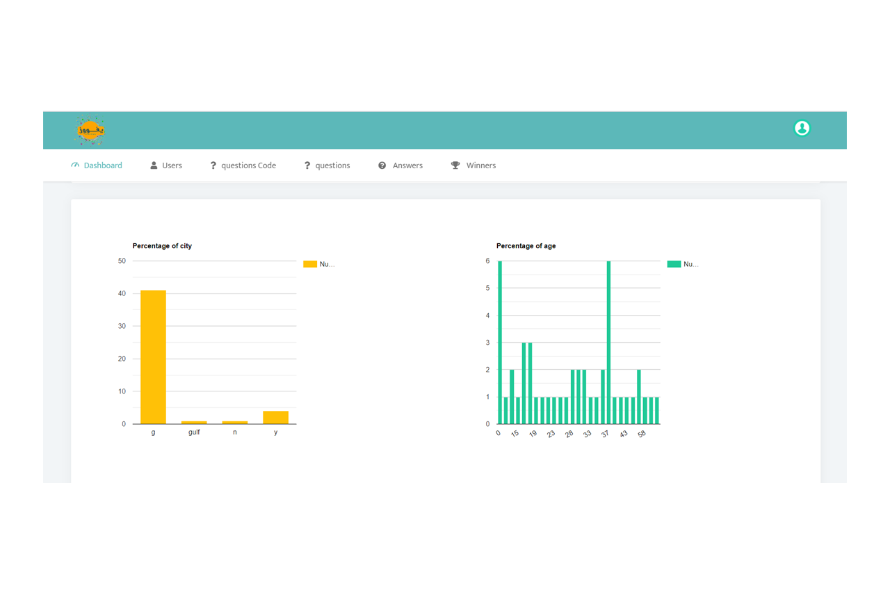Screen dimensions: 890x593
Task: Click the Winners trophy icon
Action: [x=455, y=165]
